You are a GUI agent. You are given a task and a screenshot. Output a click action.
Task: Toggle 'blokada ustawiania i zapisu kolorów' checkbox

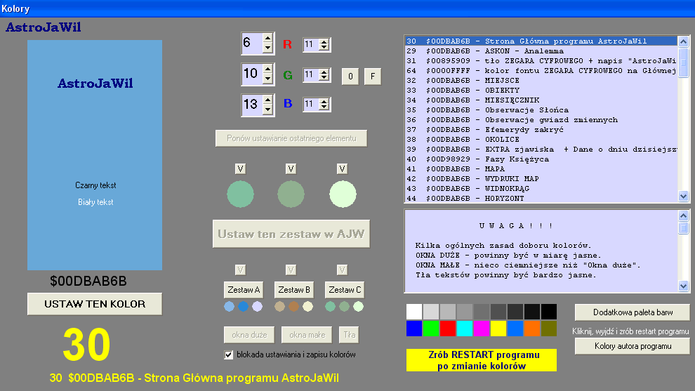click(229, 354)
